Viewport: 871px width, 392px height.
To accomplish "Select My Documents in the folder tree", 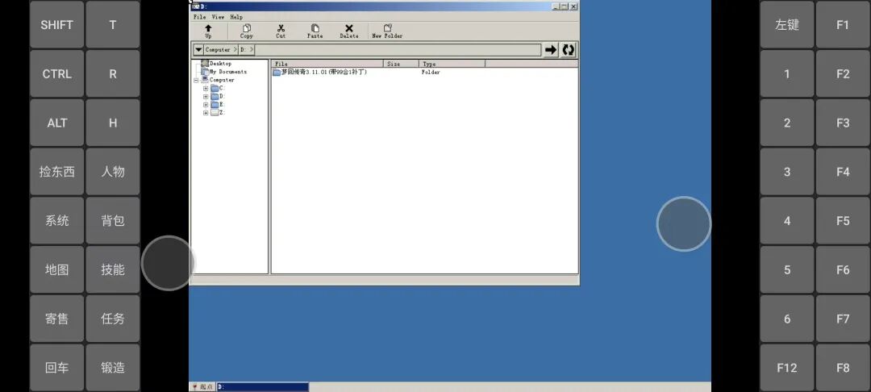I will coord(227,72).
